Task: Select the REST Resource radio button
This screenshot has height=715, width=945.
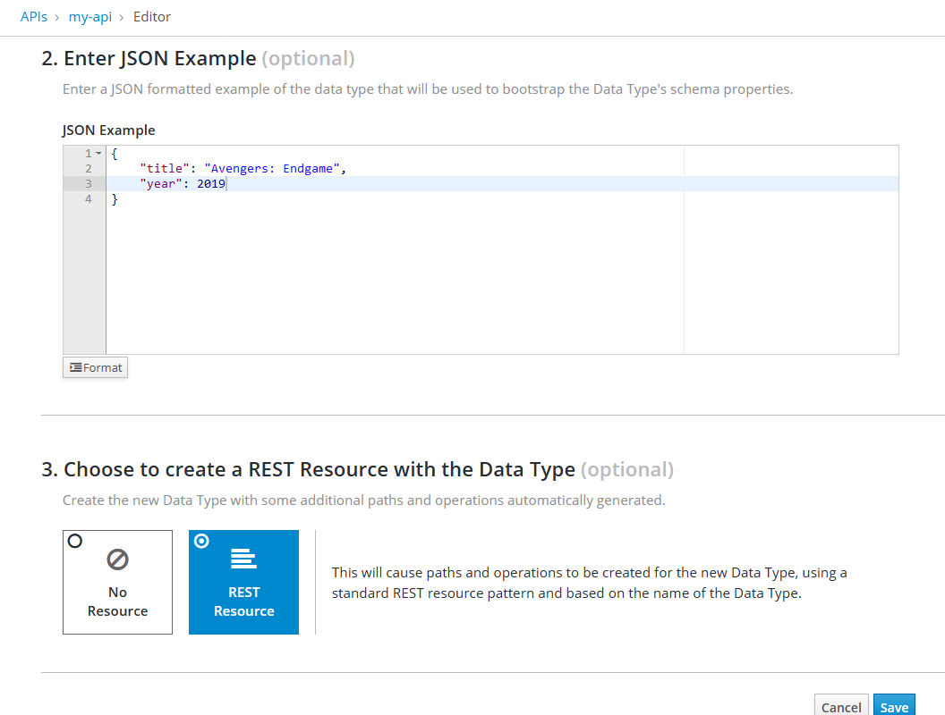Action: pyautogui.click(x=201, y=540)
